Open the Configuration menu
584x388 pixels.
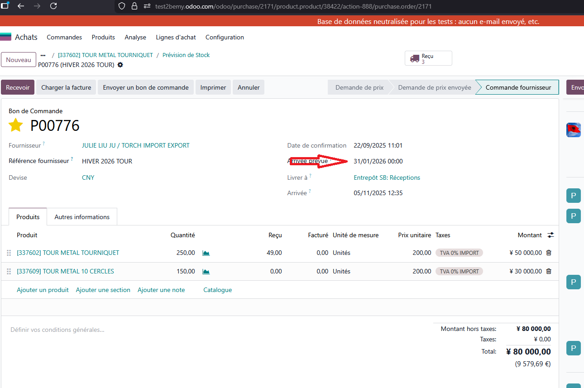tap(225, 38)
